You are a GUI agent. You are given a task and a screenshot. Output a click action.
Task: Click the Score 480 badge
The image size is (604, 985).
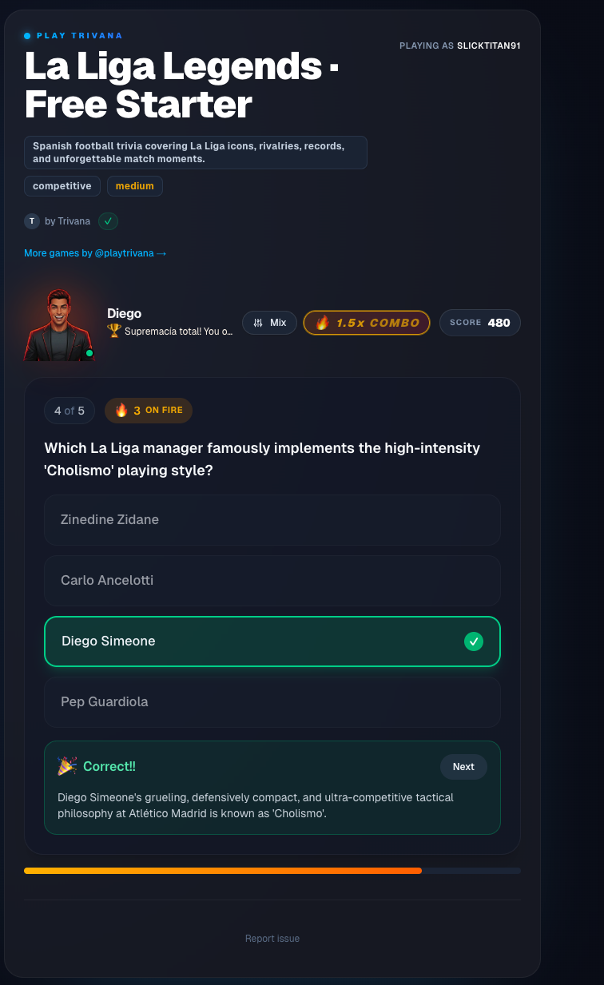pos(479,323)
